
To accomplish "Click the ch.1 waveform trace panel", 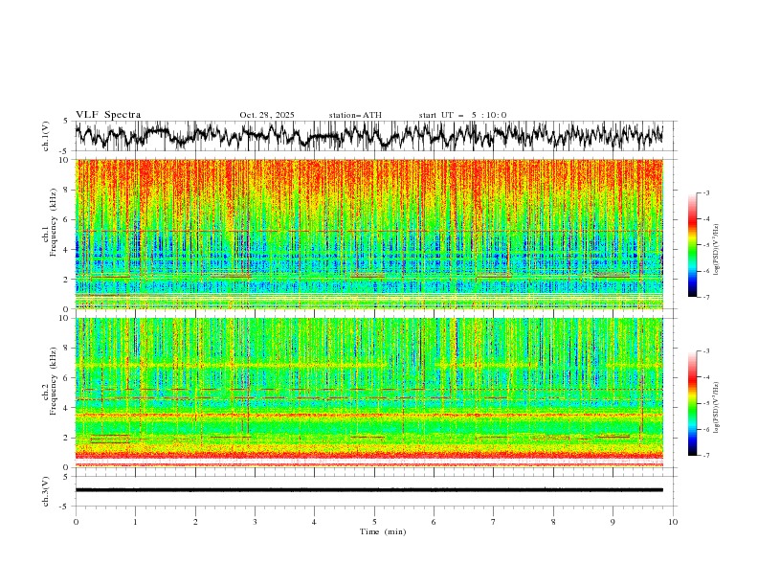I will click(375, 136).
